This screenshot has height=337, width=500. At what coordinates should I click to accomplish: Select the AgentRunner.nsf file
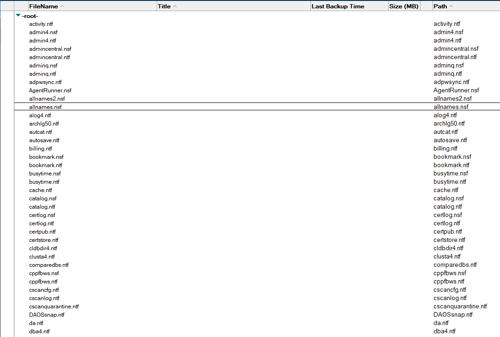click(50, 90)
